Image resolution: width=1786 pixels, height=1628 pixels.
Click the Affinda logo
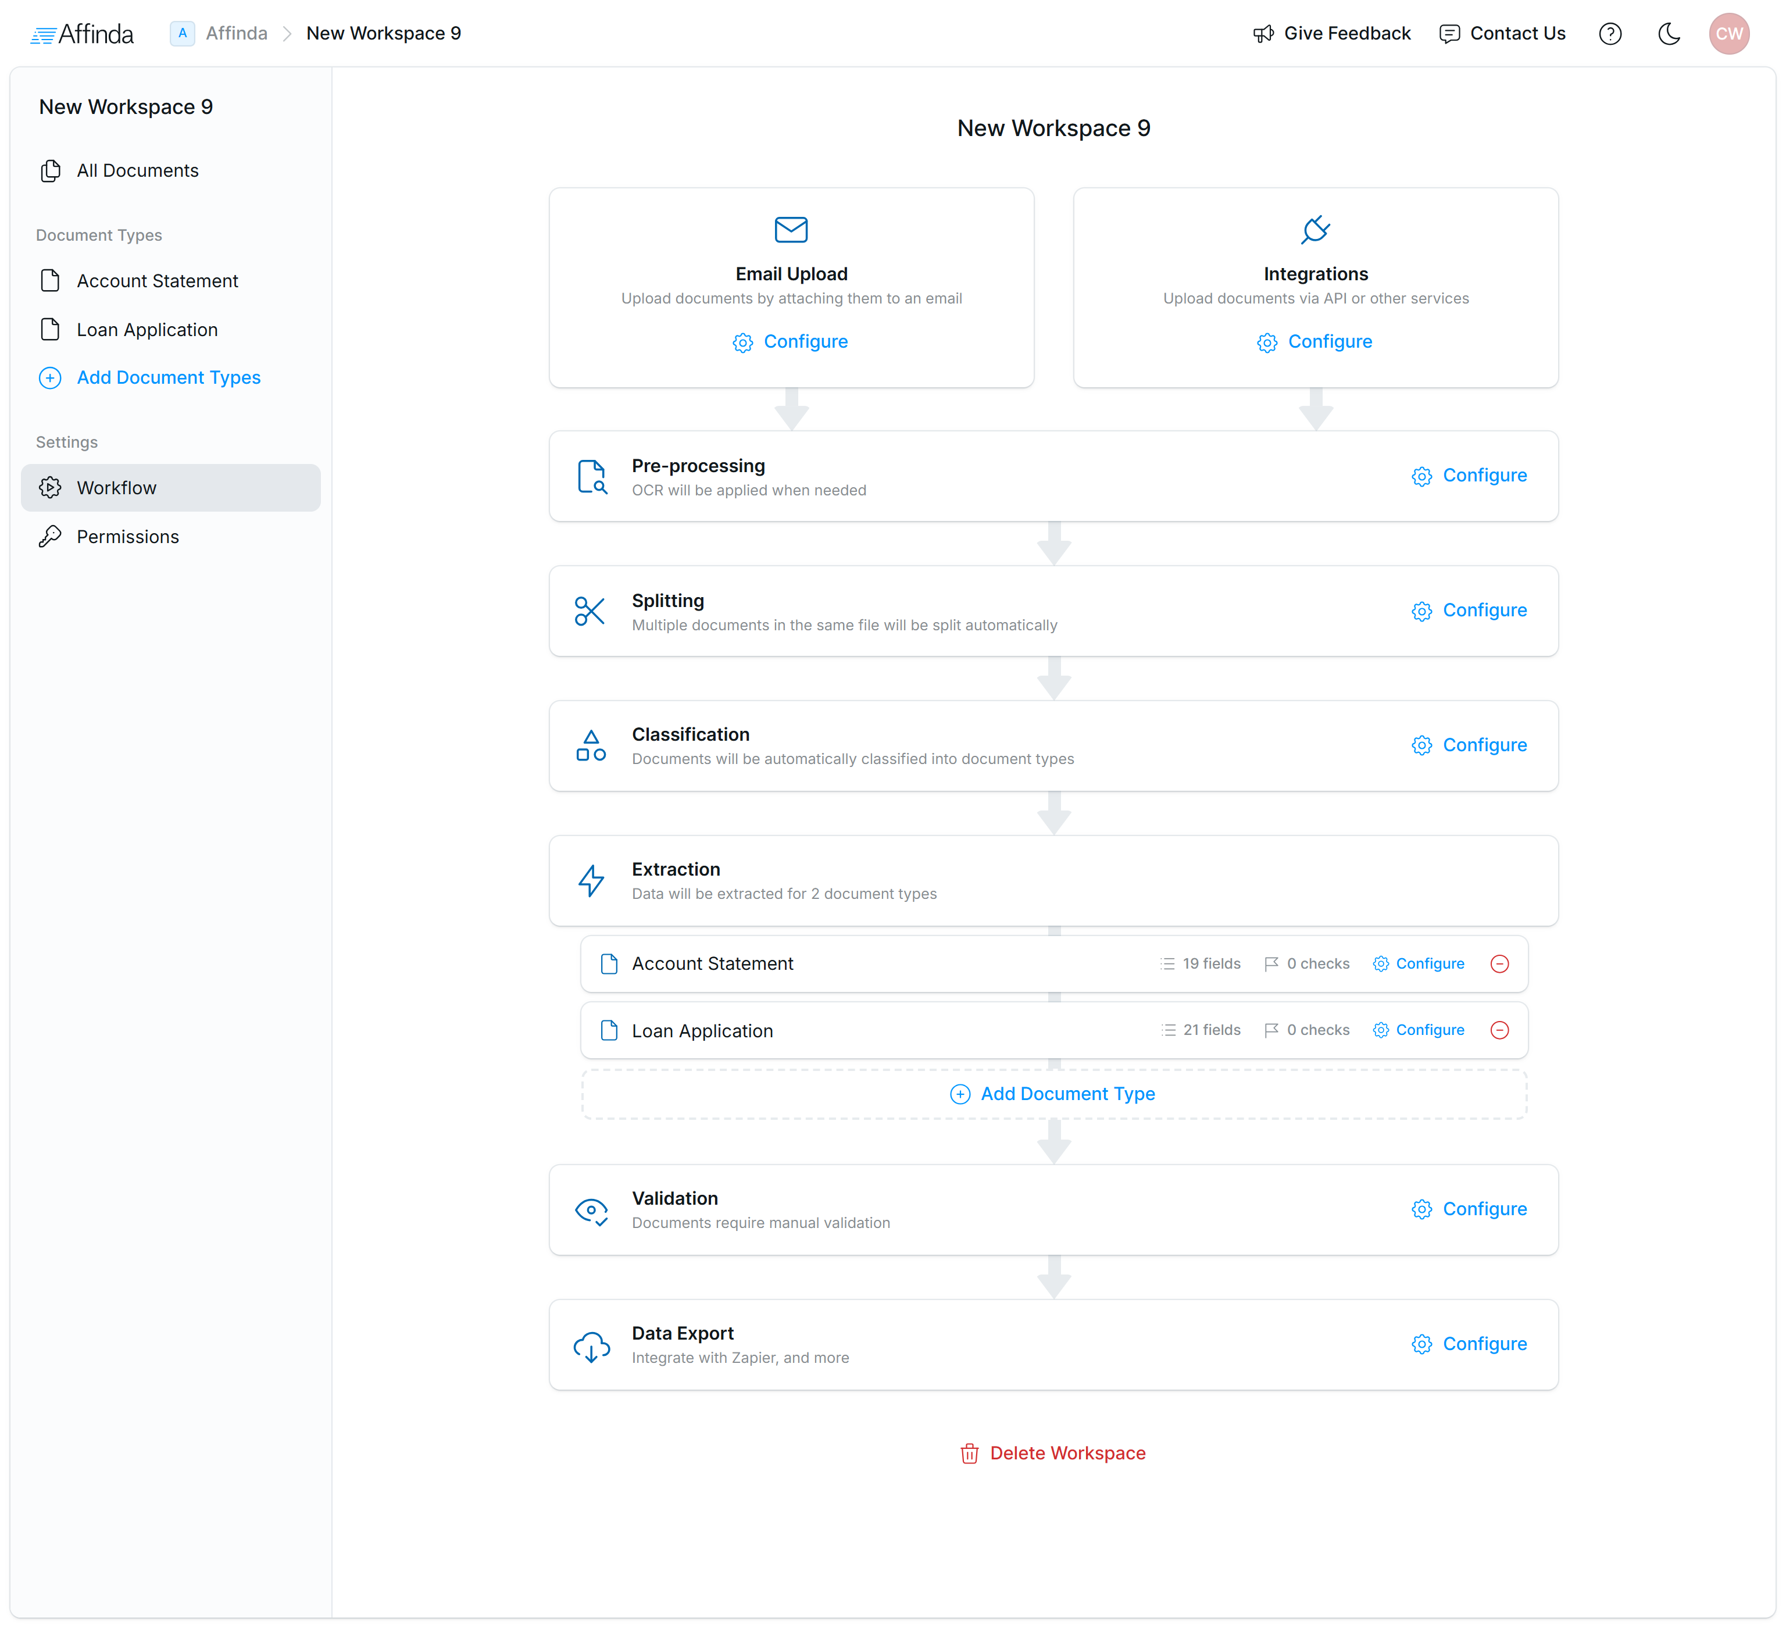pos(81,34)
